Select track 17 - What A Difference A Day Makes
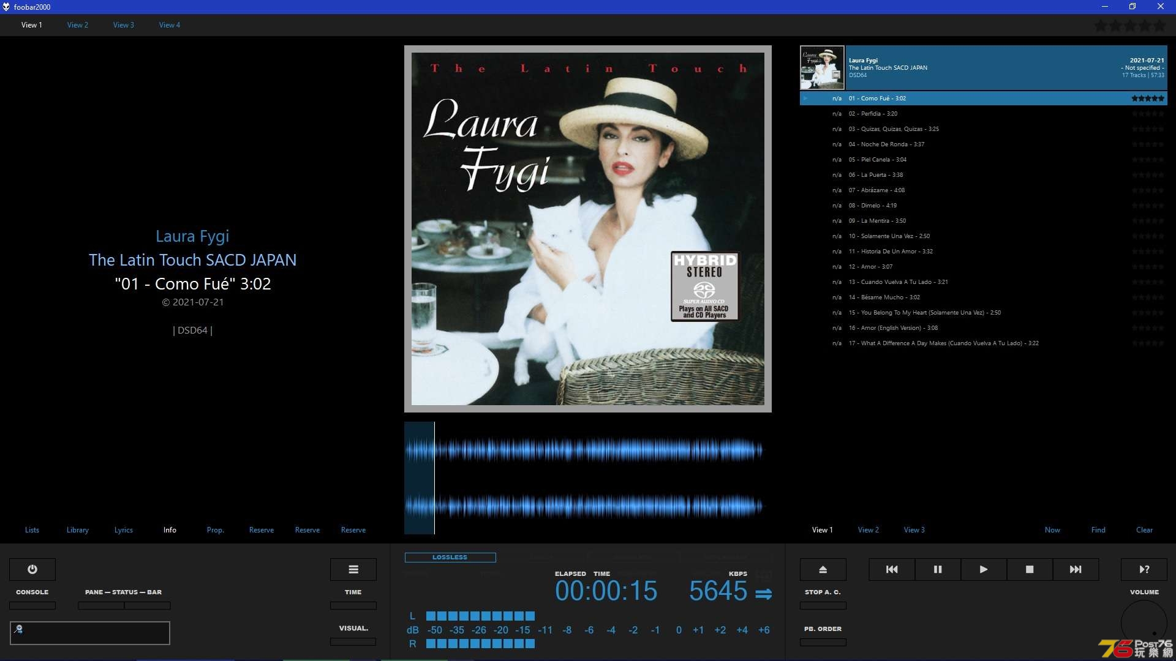 984,343
